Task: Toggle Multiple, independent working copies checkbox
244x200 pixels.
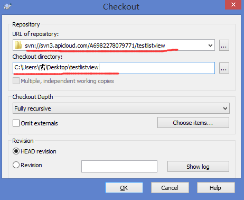Action: [16, 81]
